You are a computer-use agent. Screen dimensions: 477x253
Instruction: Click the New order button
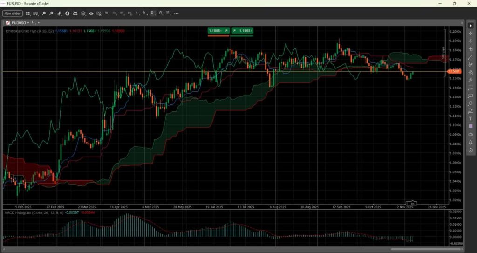[13, 14]
